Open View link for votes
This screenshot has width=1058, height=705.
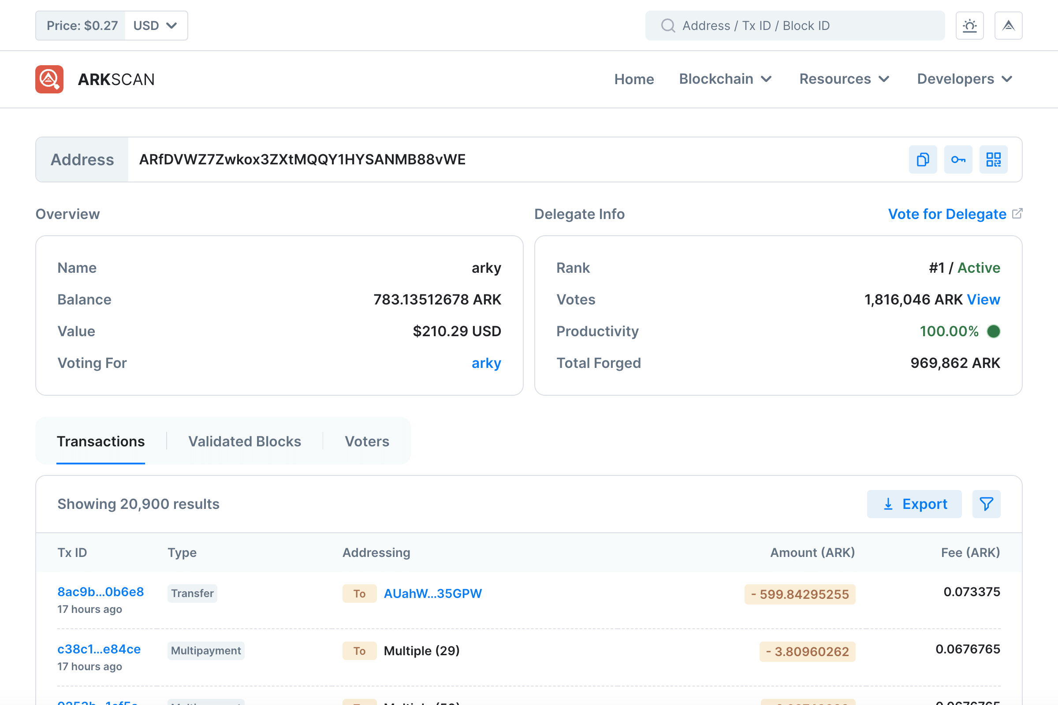(x=983, y=300)
